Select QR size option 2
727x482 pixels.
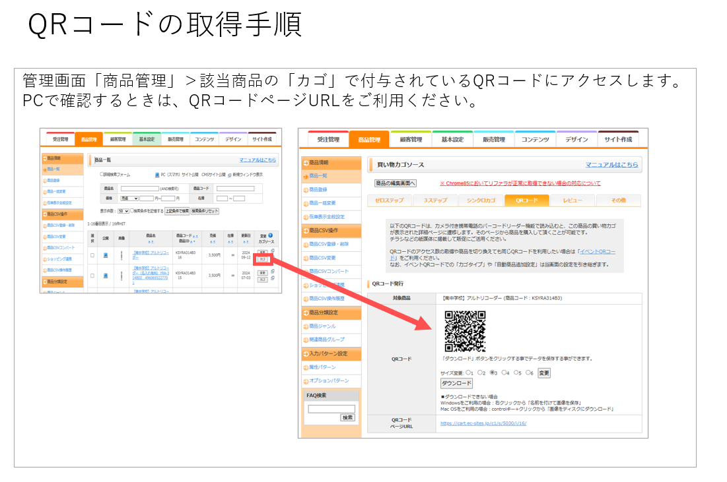click(480, 373)
